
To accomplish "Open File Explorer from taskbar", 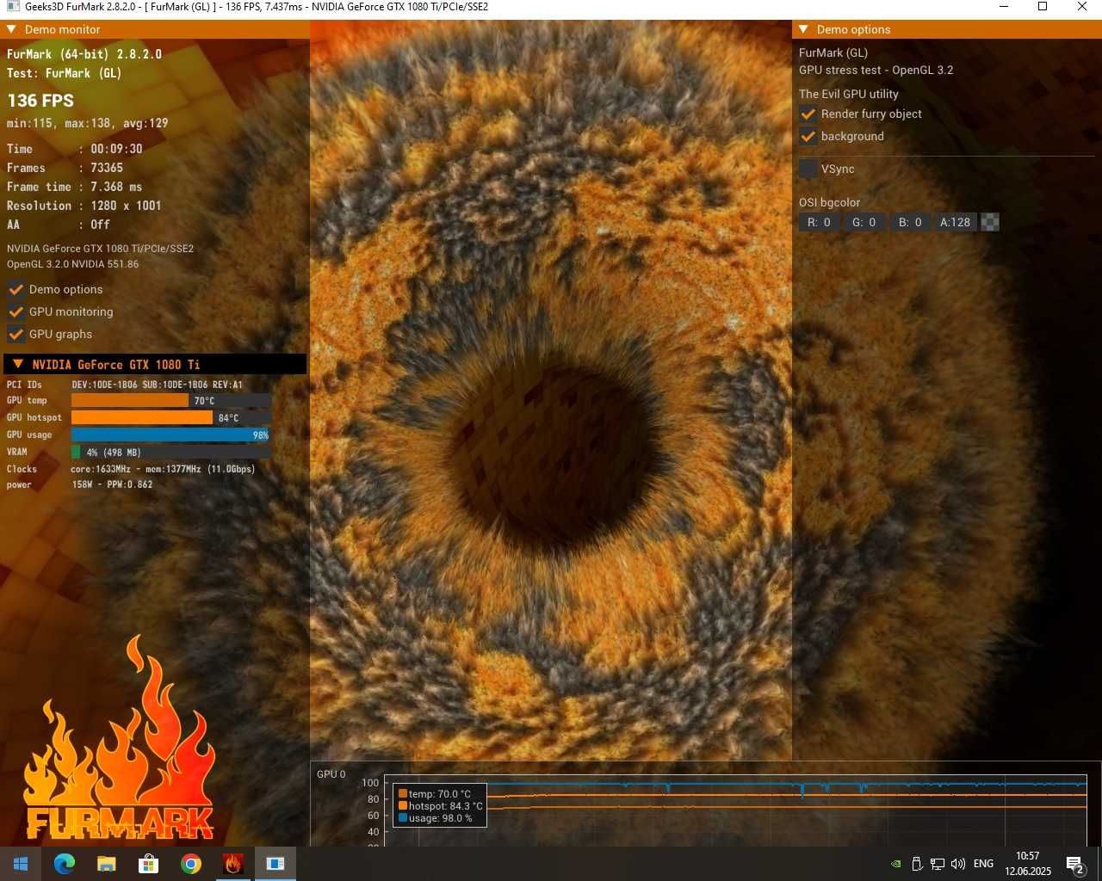I will (x=107, y=864).
